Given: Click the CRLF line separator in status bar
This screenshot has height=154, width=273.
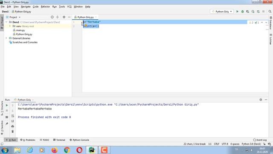Looking at the screenshot, I should tap(217, 144).
